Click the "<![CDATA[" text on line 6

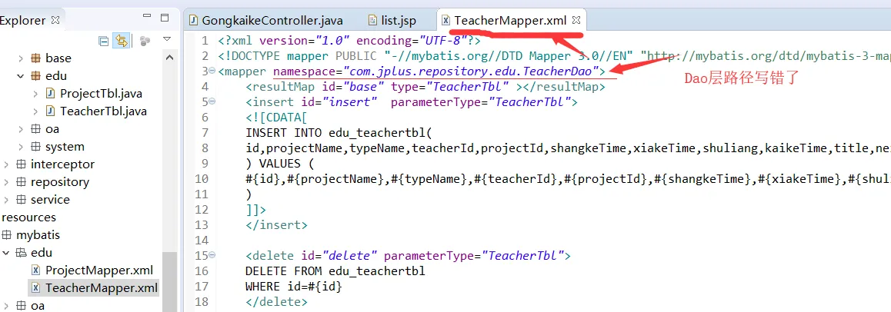tap(277, 118)
